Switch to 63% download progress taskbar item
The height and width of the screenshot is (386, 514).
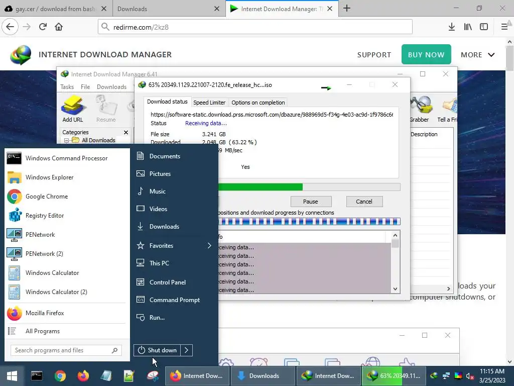click(x=394, y=376)
